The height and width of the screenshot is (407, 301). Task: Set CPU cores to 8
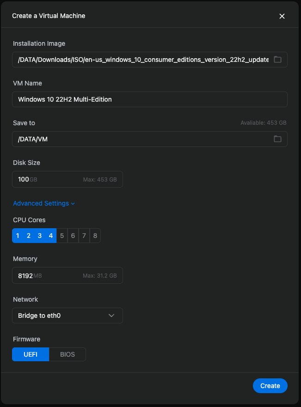(95, 236)
